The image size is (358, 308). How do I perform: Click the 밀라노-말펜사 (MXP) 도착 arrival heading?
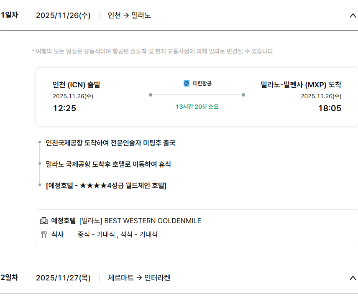point(301,85)
